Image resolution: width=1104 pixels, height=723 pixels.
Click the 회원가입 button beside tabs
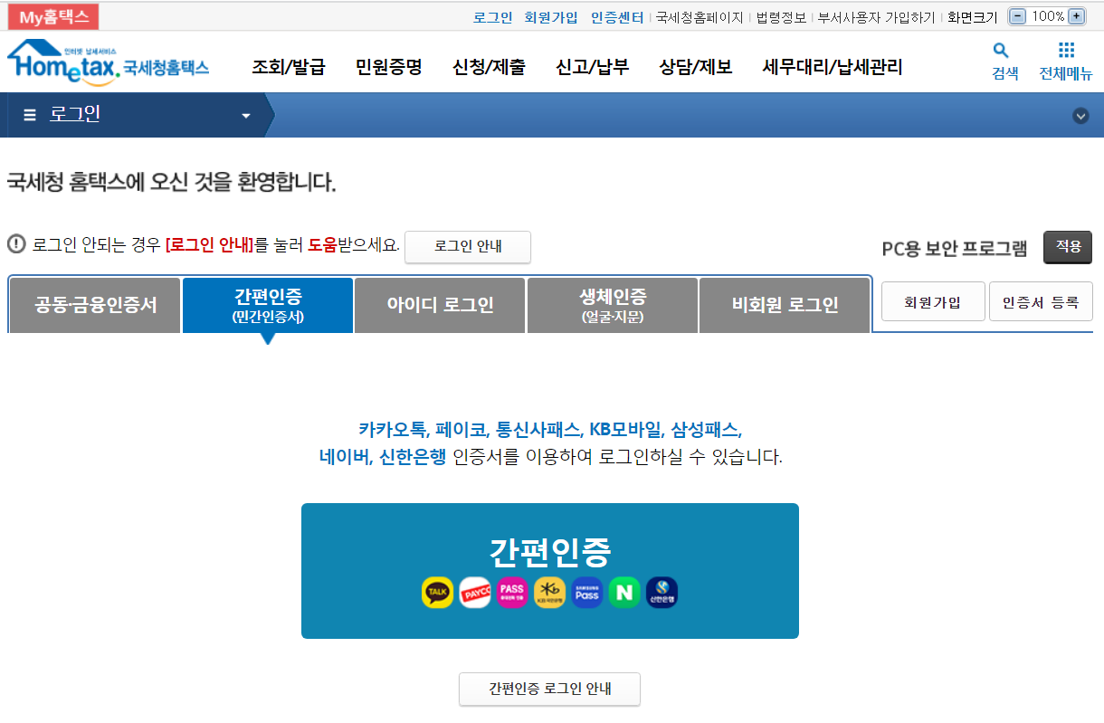tap(933, 301)
